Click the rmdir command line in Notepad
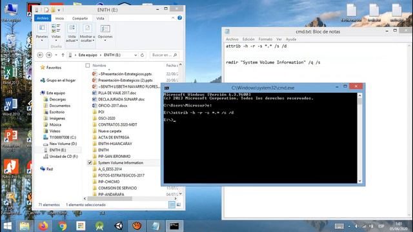This screenshot has width=413, height=232. (273, 63)
